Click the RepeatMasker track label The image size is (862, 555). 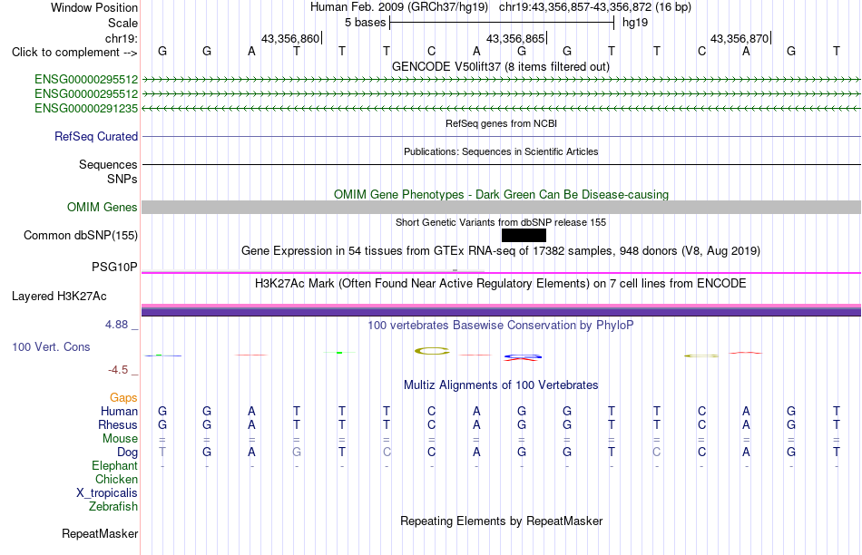[100, 533]
